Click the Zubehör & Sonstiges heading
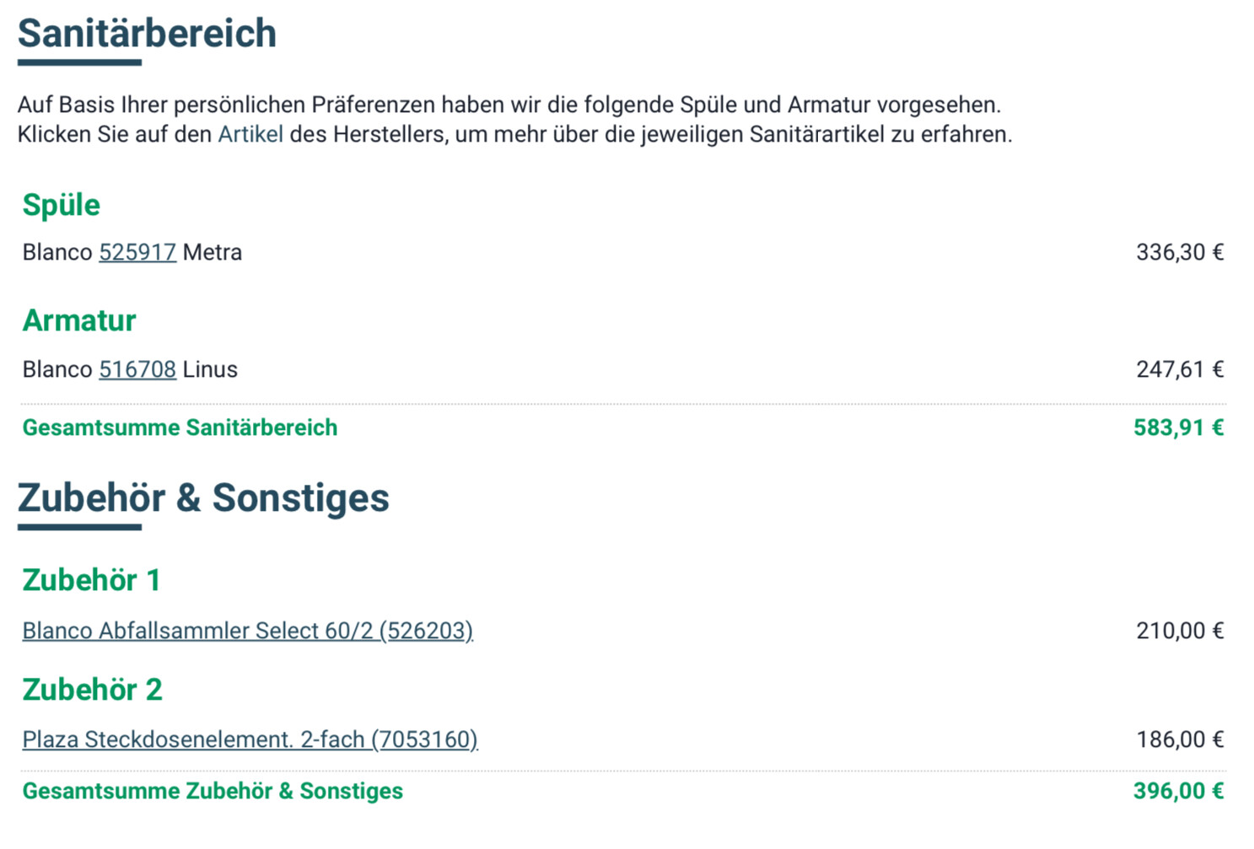The height and width of the screenshot is (849, 1254). coord(203,497)
